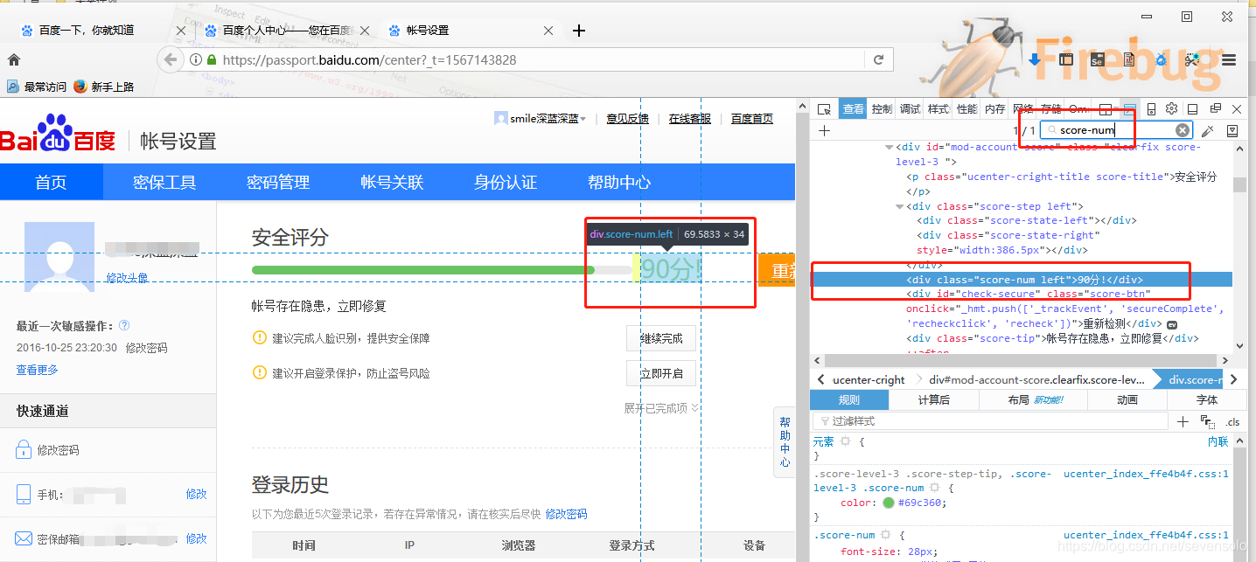Click the eyedropper icon beside the HTML search box
Viewport: 1256px width, 562px height.
1207,129
